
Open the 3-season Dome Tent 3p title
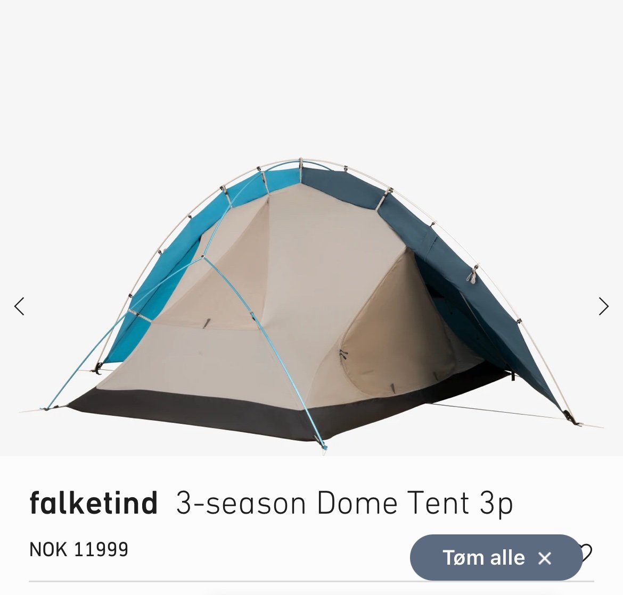(x=345, y=504)
